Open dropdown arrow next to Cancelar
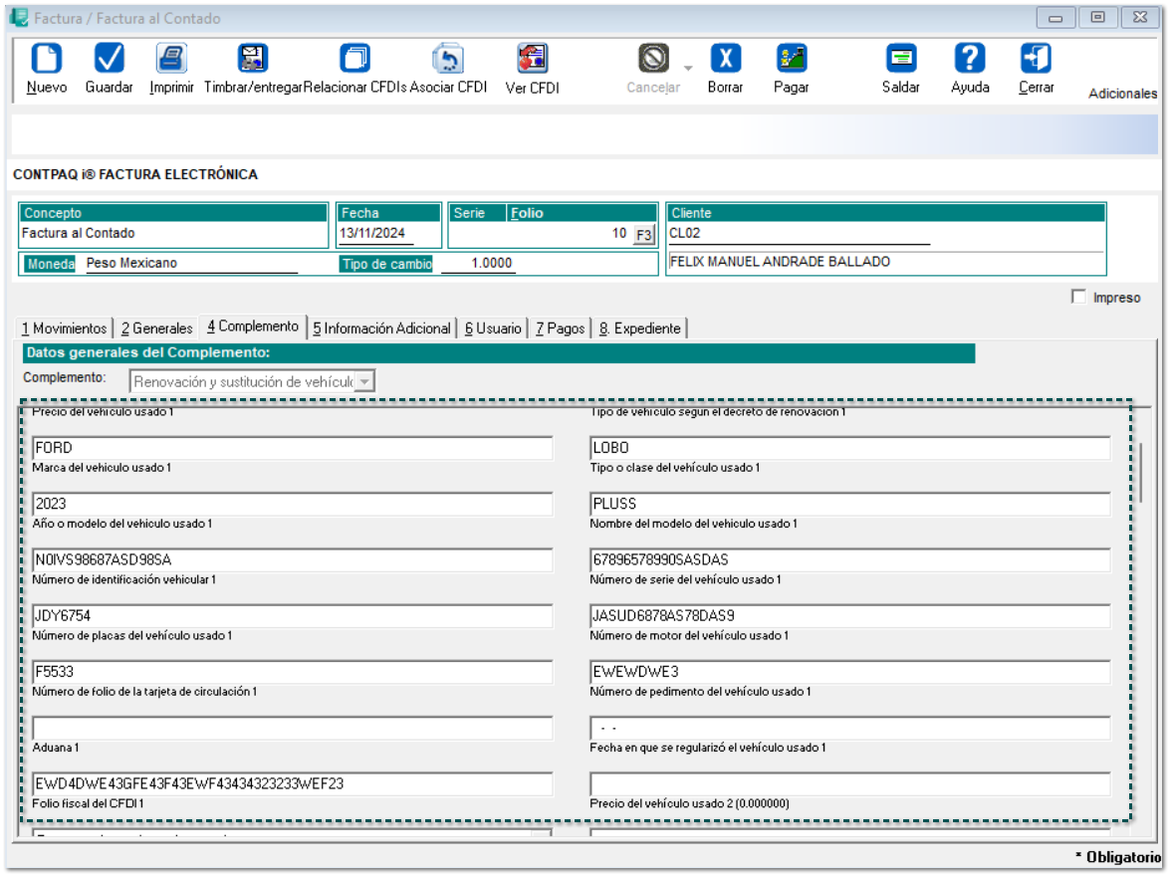Screen dimensions: 1171x877 tap(688, 68)
